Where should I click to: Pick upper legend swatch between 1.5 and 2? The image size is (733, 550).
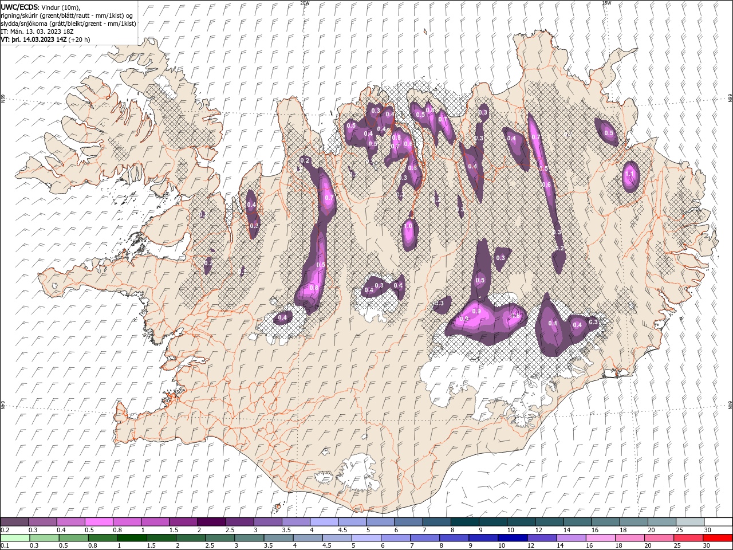coord(183,522)
